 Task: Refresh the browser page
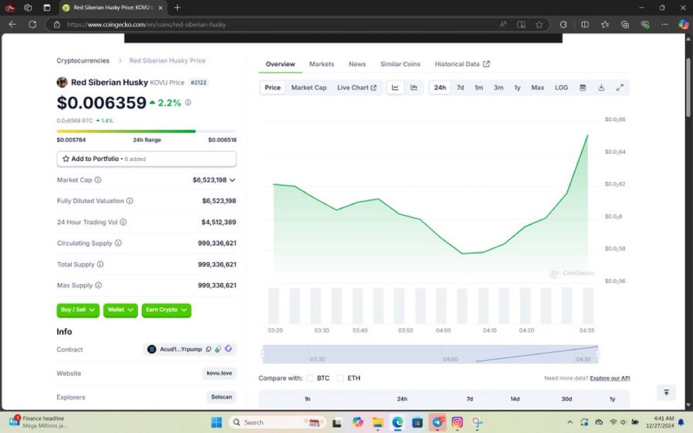[32, 25]
